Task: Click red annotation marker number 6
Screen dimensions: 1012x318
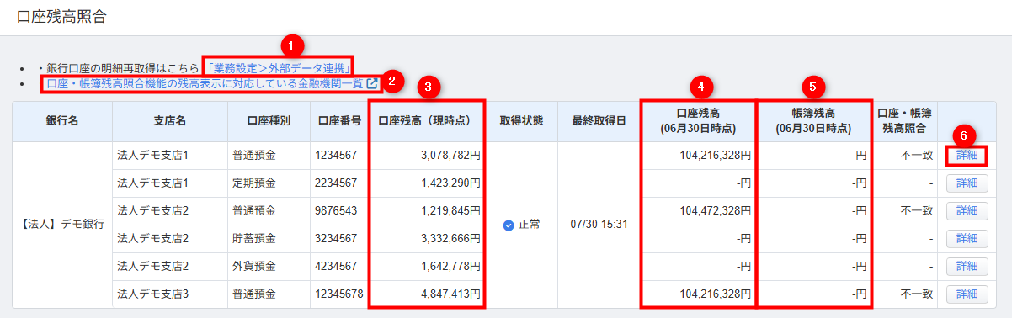Action: click(x=967, y=136)
